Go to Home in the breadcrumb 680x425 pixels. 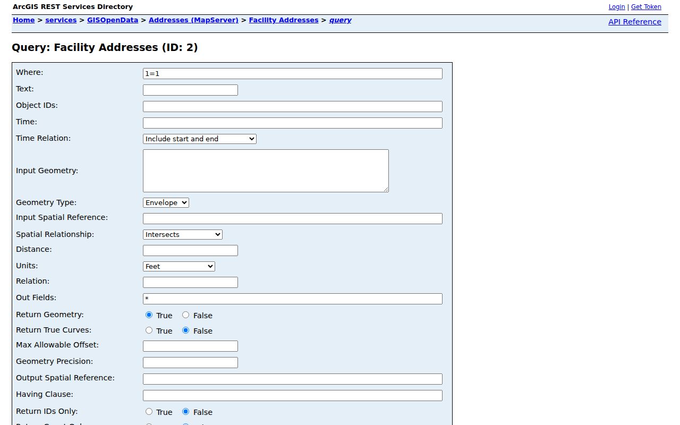(24, 20)
